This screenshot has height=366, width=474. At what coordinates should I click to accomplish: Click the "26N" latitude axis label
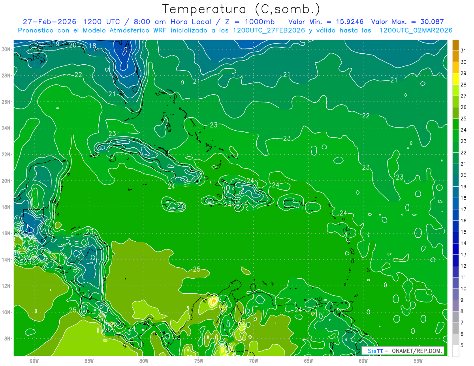6,102
